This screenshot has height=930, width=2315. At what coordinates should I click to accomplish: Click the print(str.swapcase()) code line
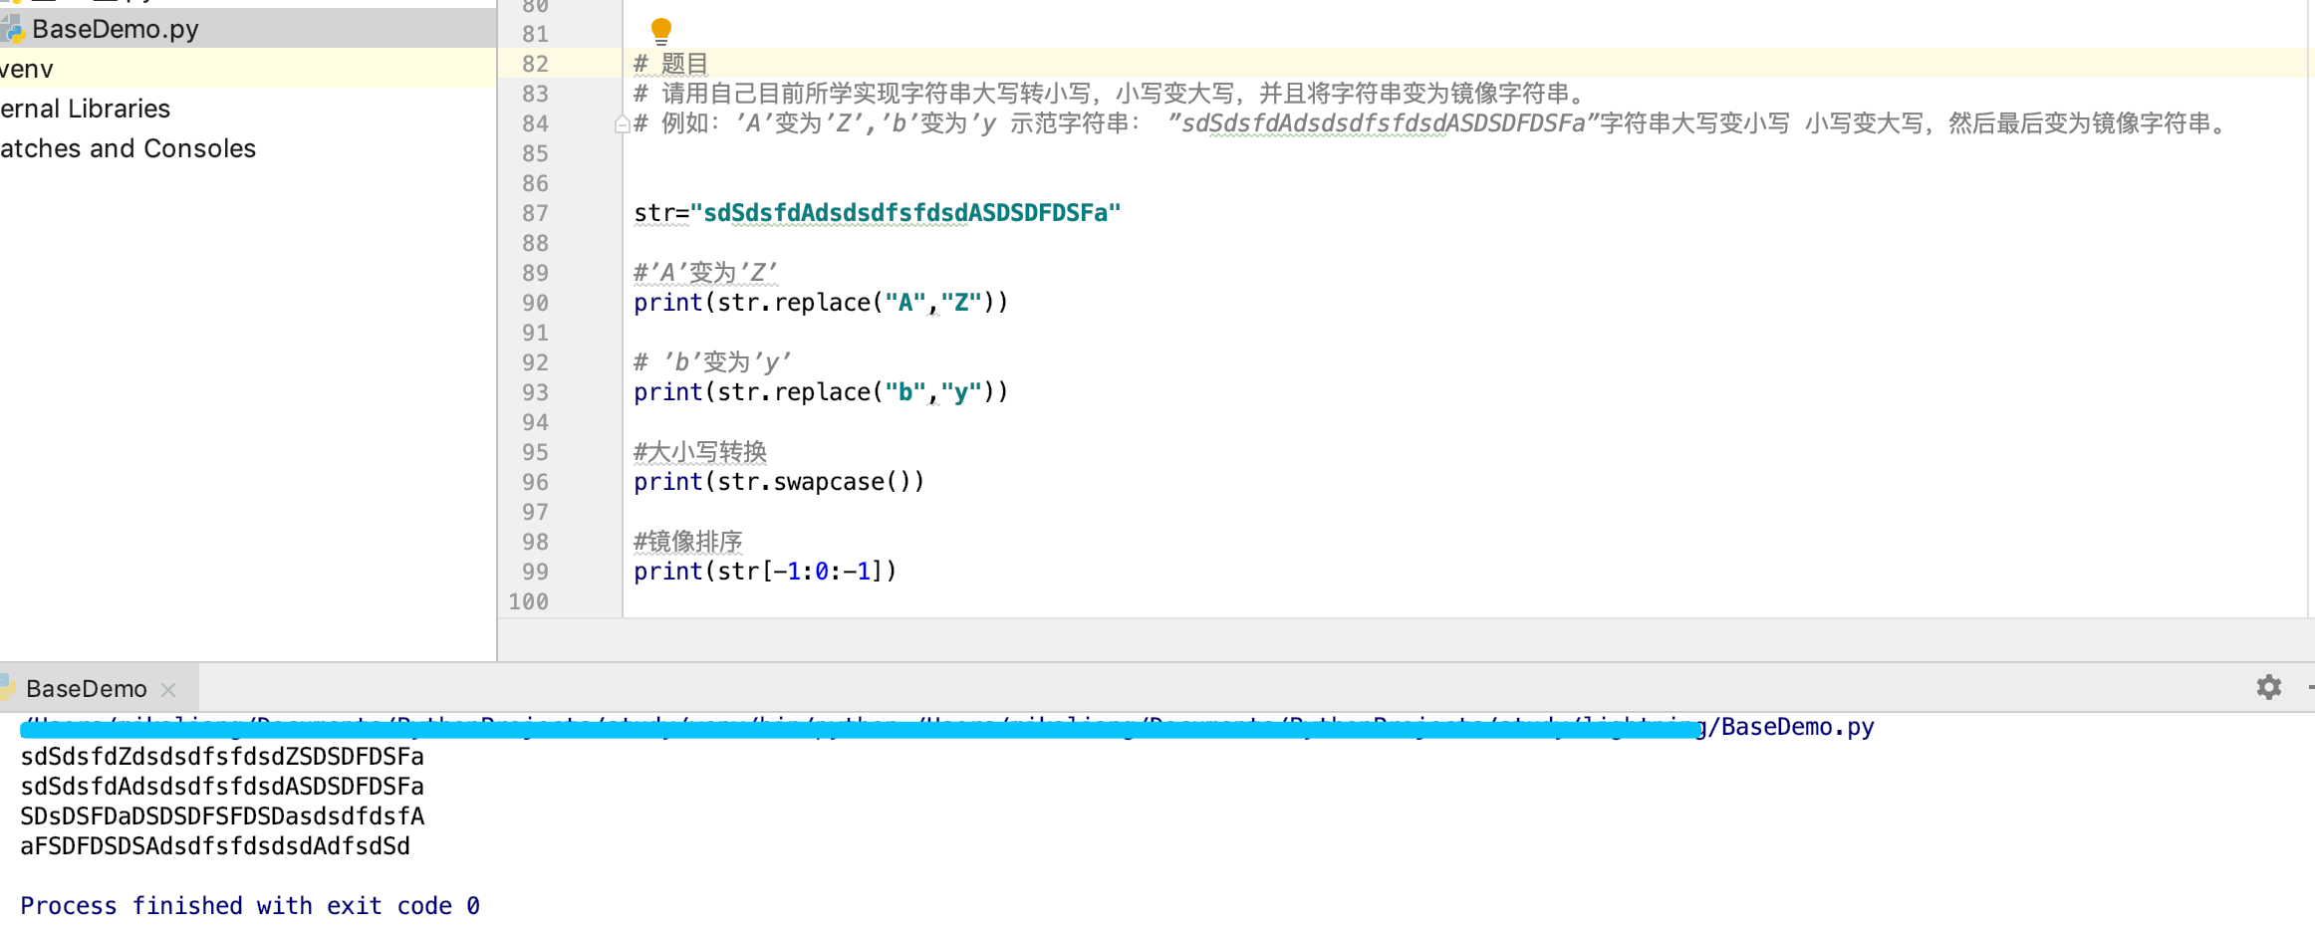pos(778,482)
